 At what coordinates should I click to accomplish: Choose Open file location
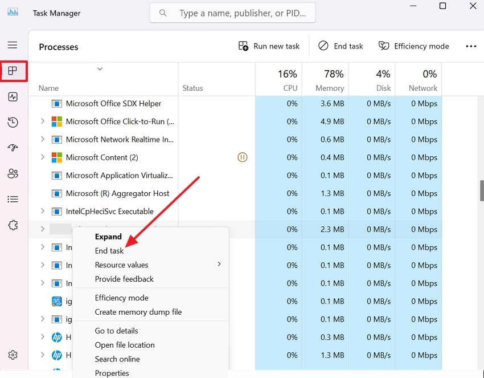pyautogui.click(x=125, y=346)
